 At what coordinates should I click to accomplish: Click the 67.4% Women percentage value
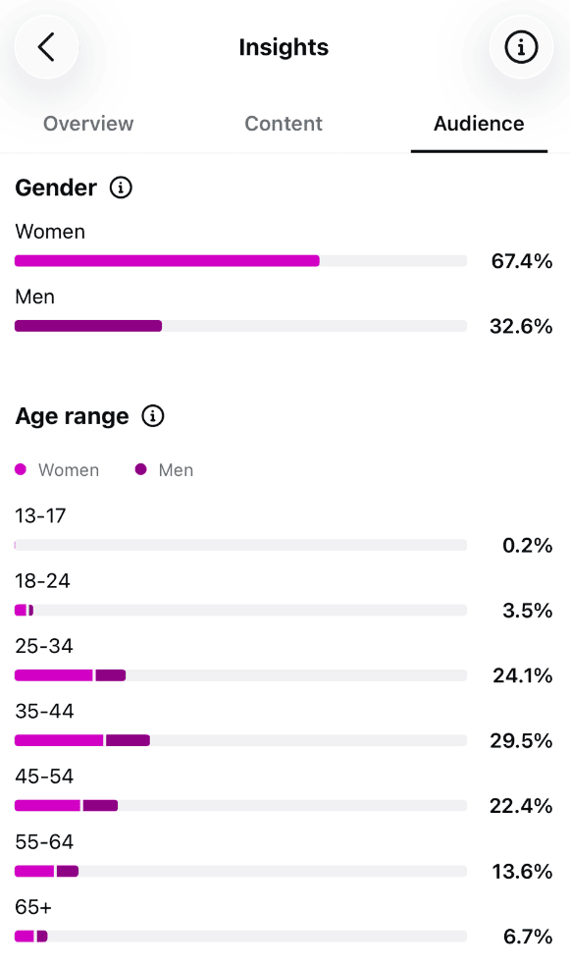click(521, 261)
